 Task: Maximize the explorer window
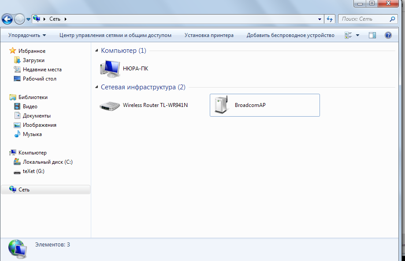coord(372,4)
